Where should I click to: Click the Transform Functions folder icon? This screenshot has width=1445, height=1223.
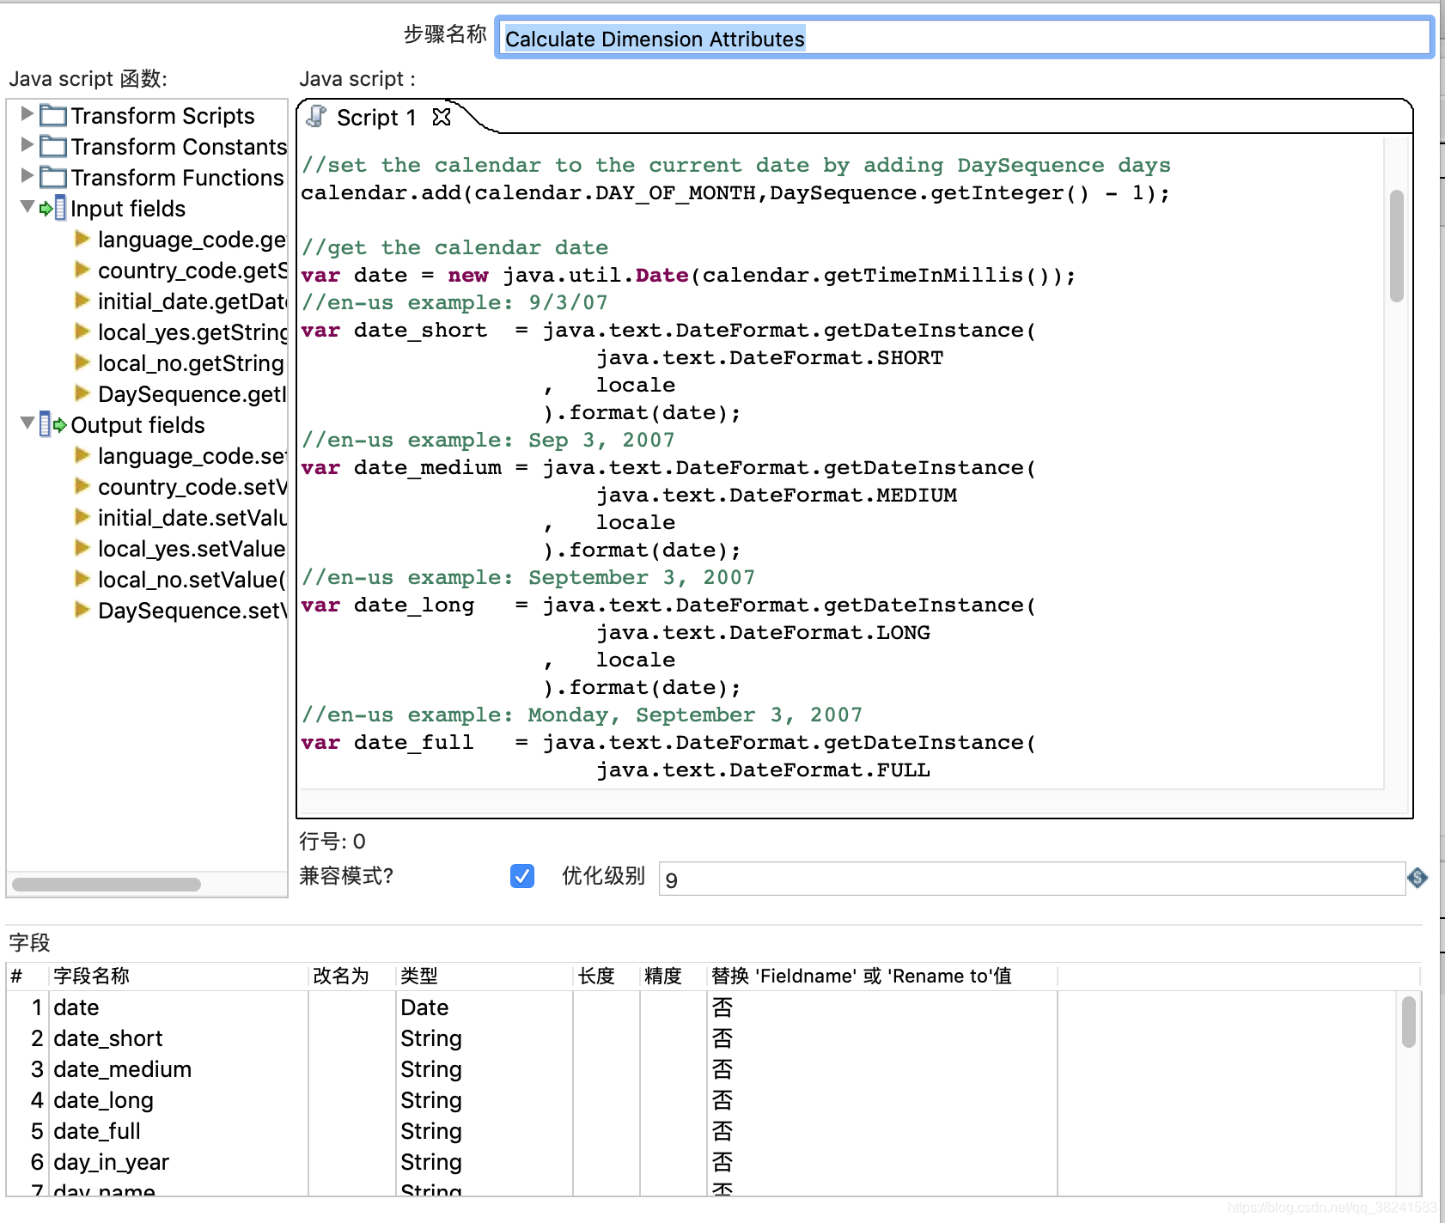53,177
